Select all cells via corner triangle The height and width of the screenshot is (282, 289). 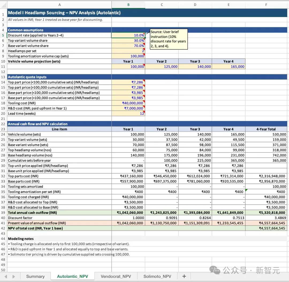(3, 5)
